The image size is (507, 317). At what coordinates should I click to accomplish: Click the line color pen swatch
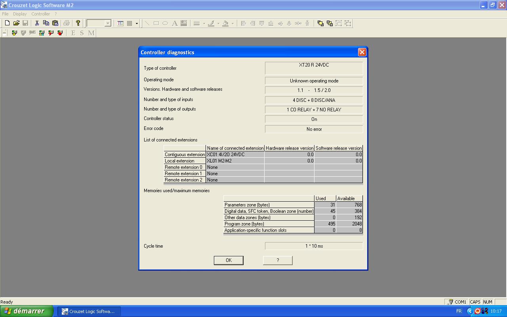pyautogui.click(x=211, y=23)
